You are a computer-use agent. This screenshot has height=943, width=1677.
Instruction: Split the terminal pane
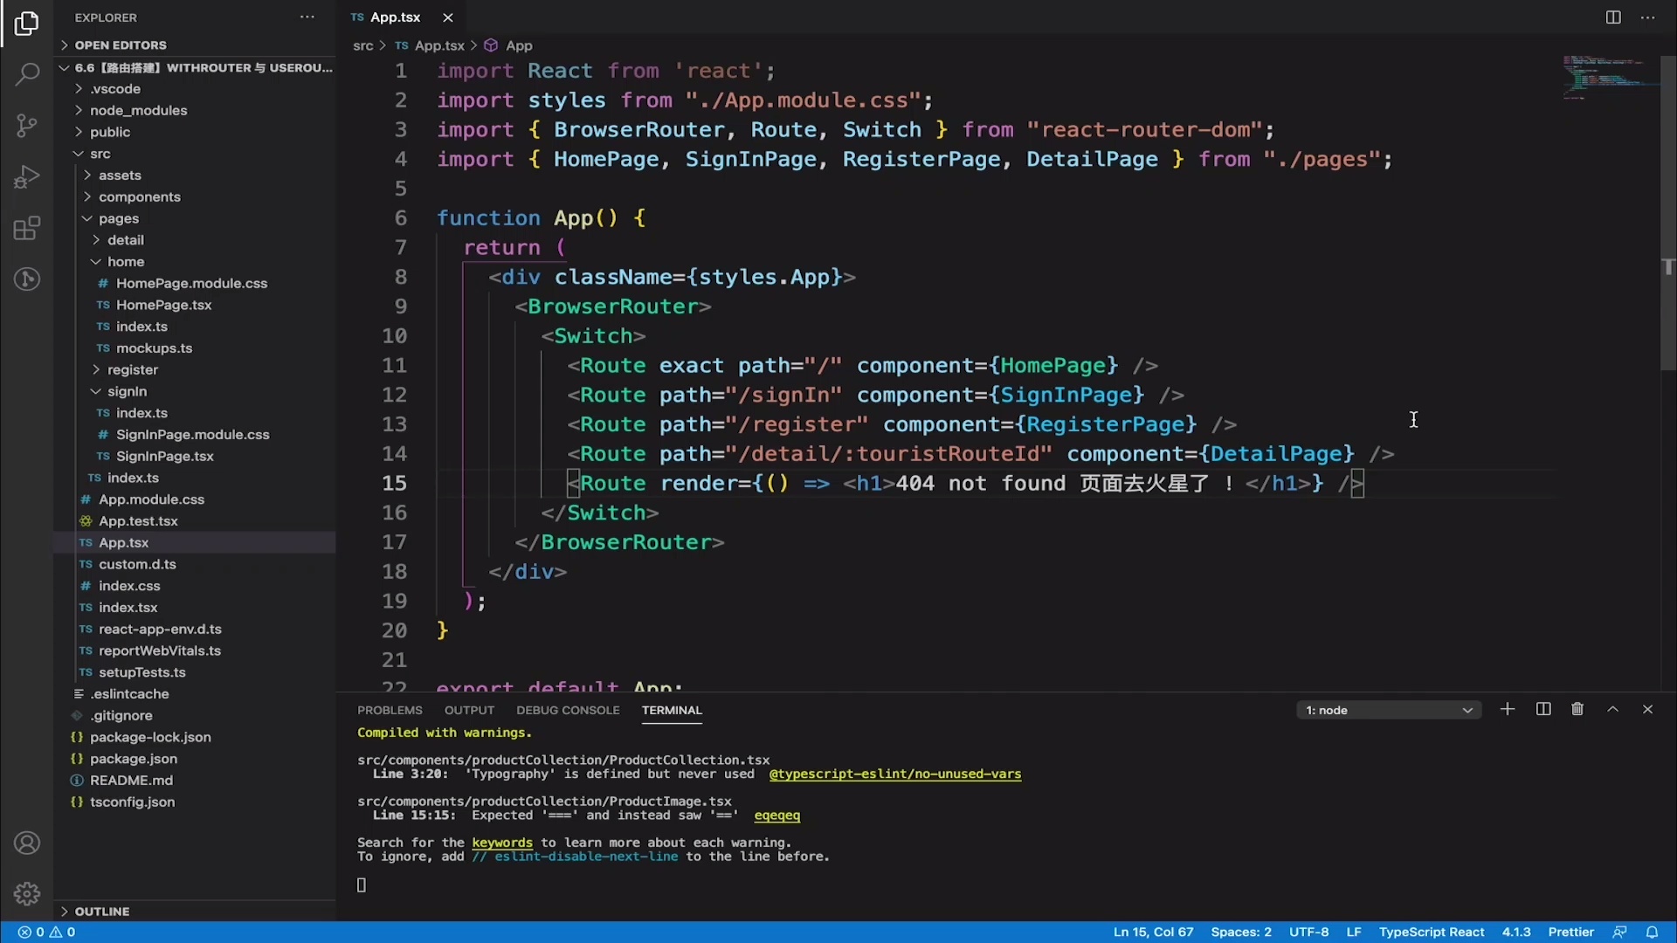[1542, 709]
